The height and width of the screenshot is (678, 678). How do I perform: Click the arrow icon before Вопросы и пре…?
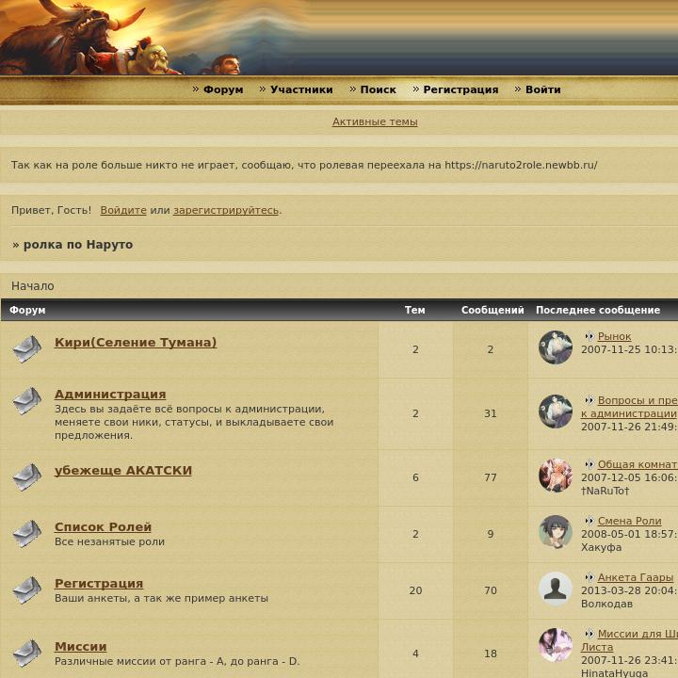[589, 400]
